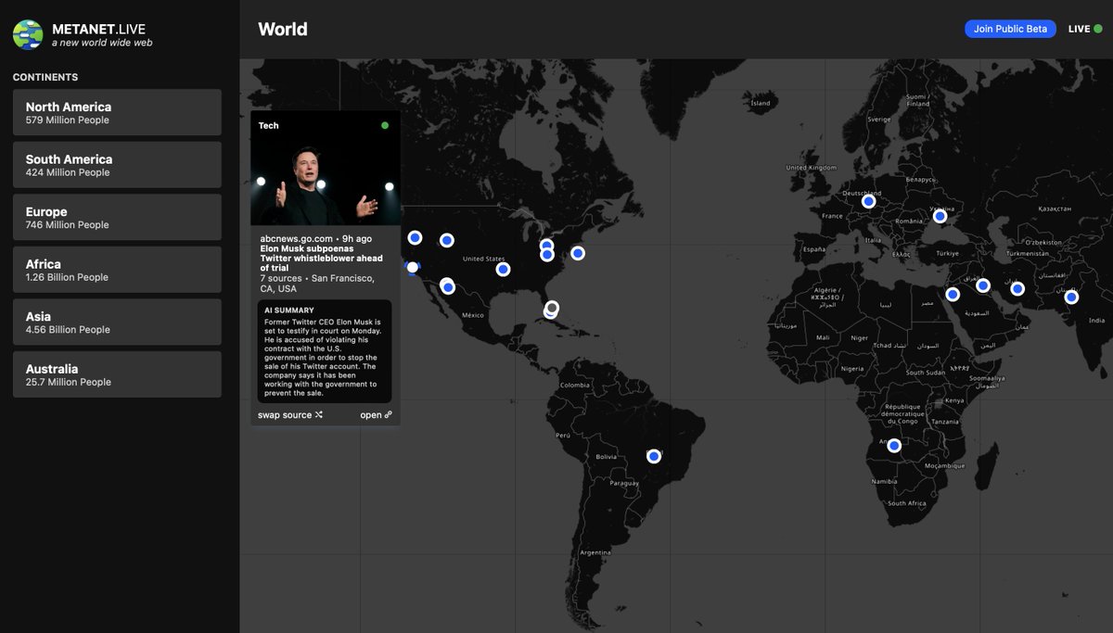Click 'Colombia' label on map

[x=574, y=385]
